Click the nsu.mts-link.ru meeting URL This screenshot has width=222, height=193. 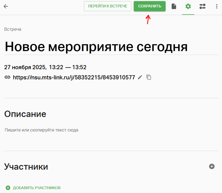74,77
